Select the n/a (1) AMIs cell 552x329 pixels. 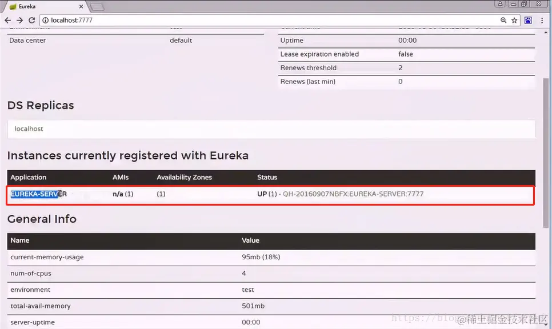123,194
